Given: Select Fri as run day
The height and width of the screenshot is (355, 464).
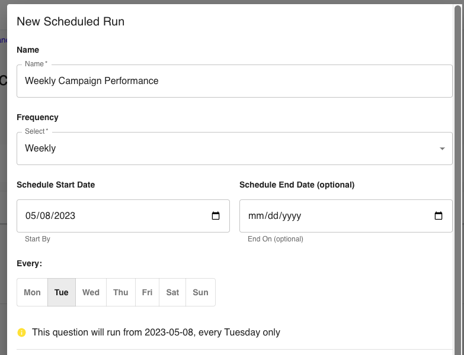Looking at the screenshot, I should point(147,292).
